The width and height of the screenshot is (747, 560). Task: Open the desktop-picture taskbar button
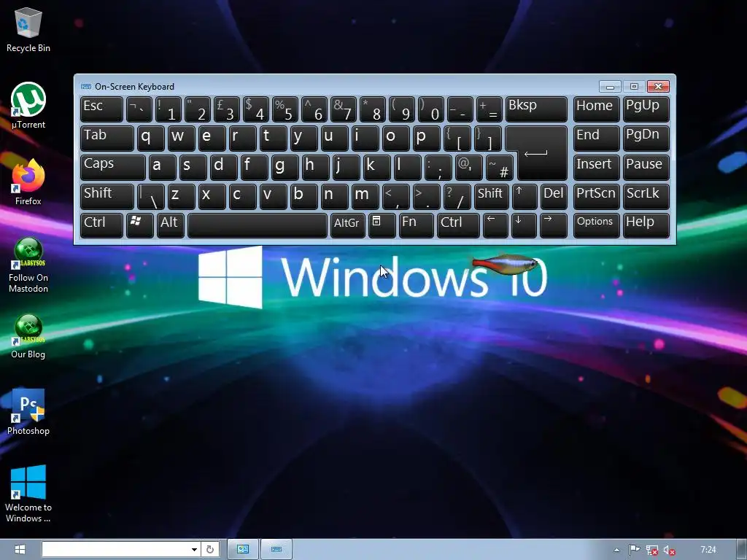coord(243,550)
